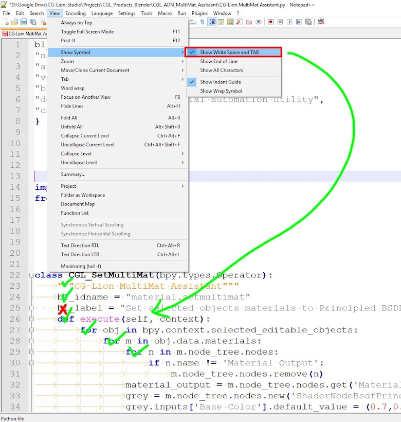Collapse the fold marker on line 27
Viewport: 401px width, 422px height.
[31, 330]
